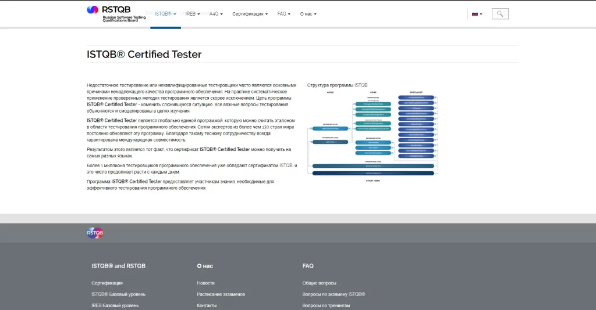Go to Новости in footer
The width and height of the screenshot is (596, 310).
[205, 283]
